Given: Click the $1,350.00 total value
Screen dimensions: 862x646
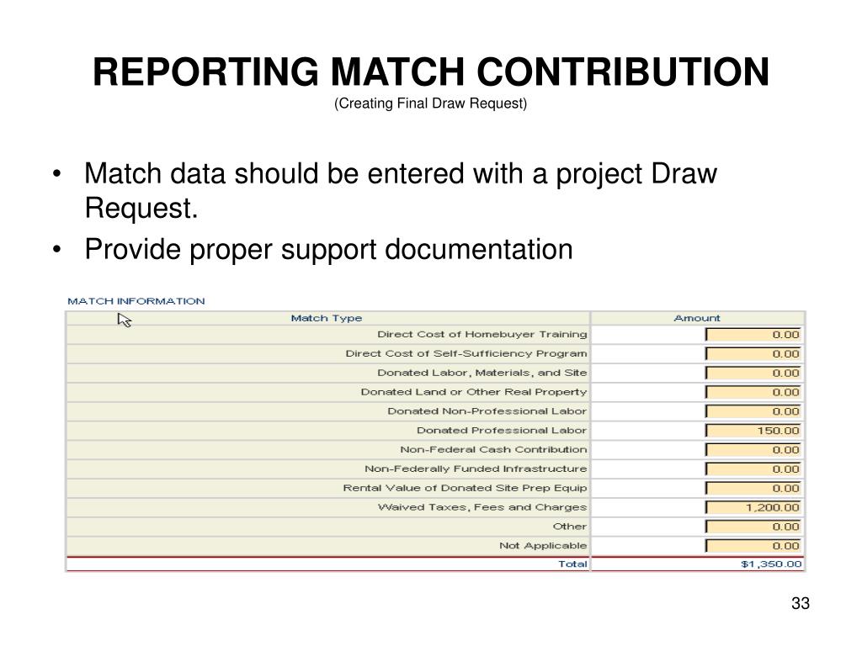Looking at the screenshot, I should click(x=771, y=564).
